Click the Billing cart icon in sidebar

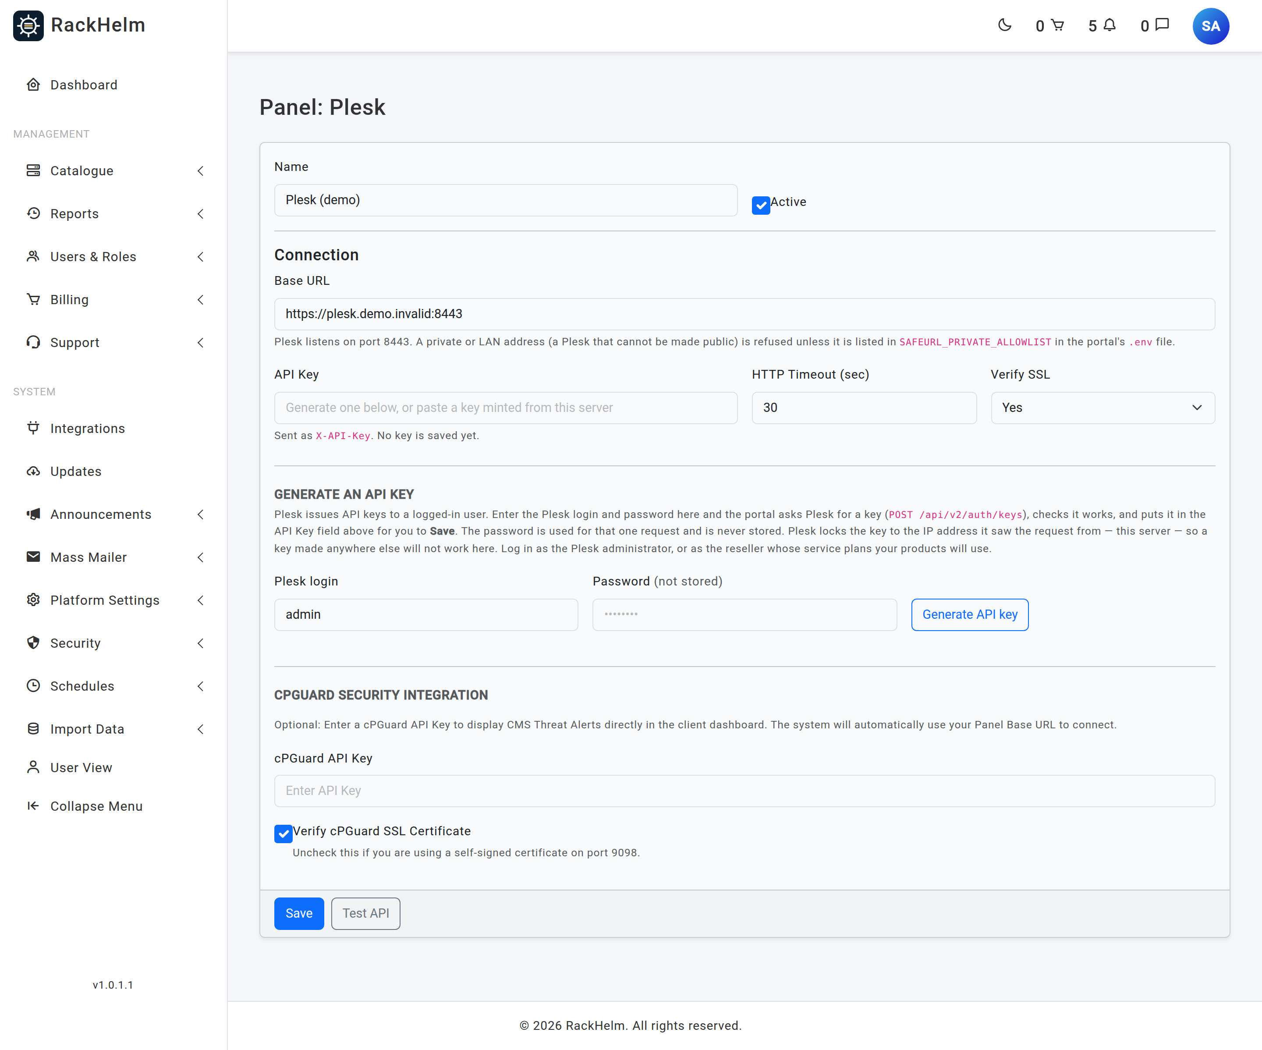pos(34,299)
